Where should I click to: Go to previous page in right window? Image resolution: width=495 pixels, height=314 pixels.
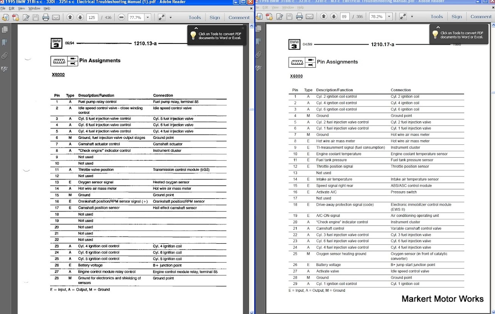click(324, 16)
